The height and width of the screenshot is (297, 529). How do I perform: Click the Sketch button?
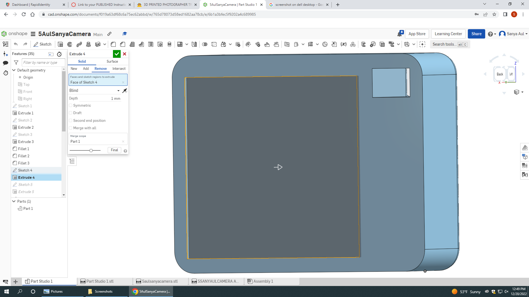pos(42,44)
